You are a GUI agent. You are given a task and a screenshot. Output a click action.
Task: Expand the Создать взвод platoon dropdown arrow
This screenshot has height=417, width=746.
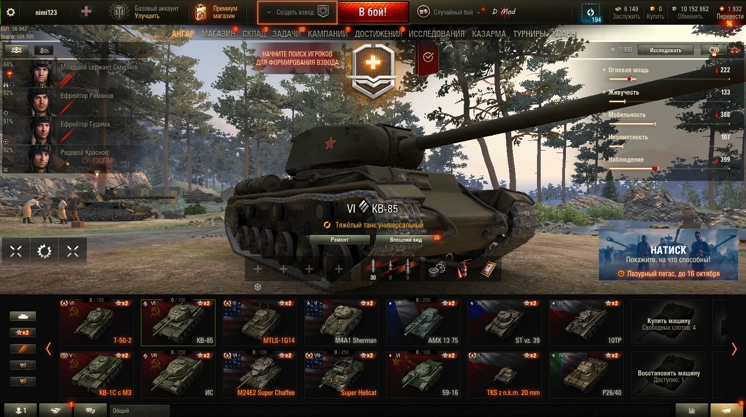click(269, 12)
